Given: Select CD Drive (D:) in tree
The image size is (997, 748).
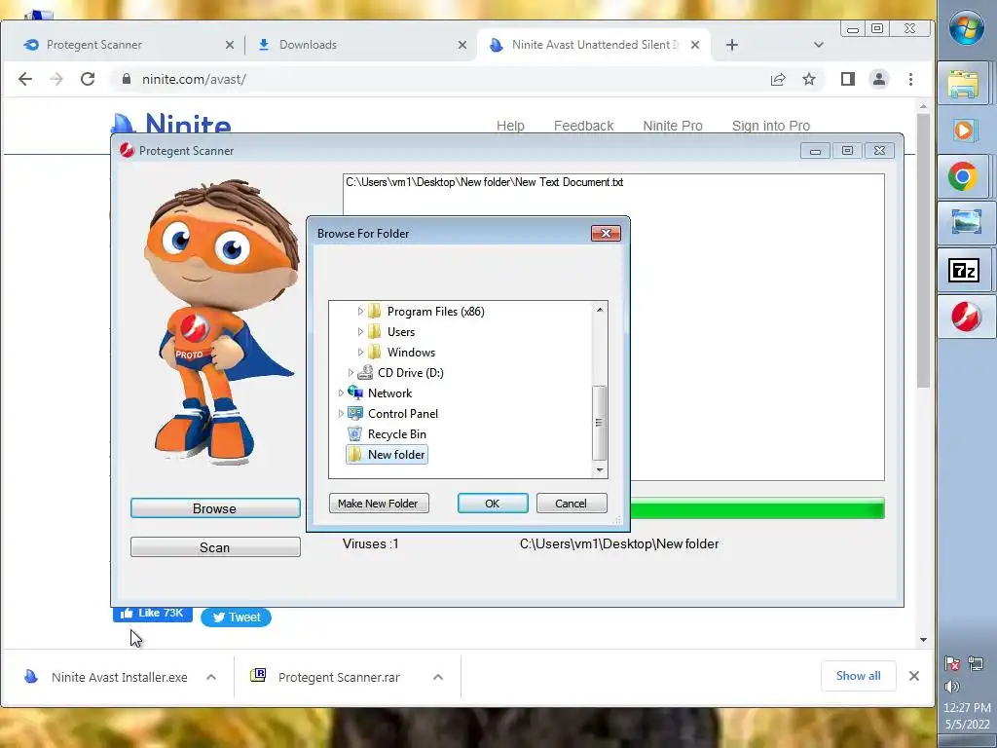Looking at the screenshot, I should (410, 372).
